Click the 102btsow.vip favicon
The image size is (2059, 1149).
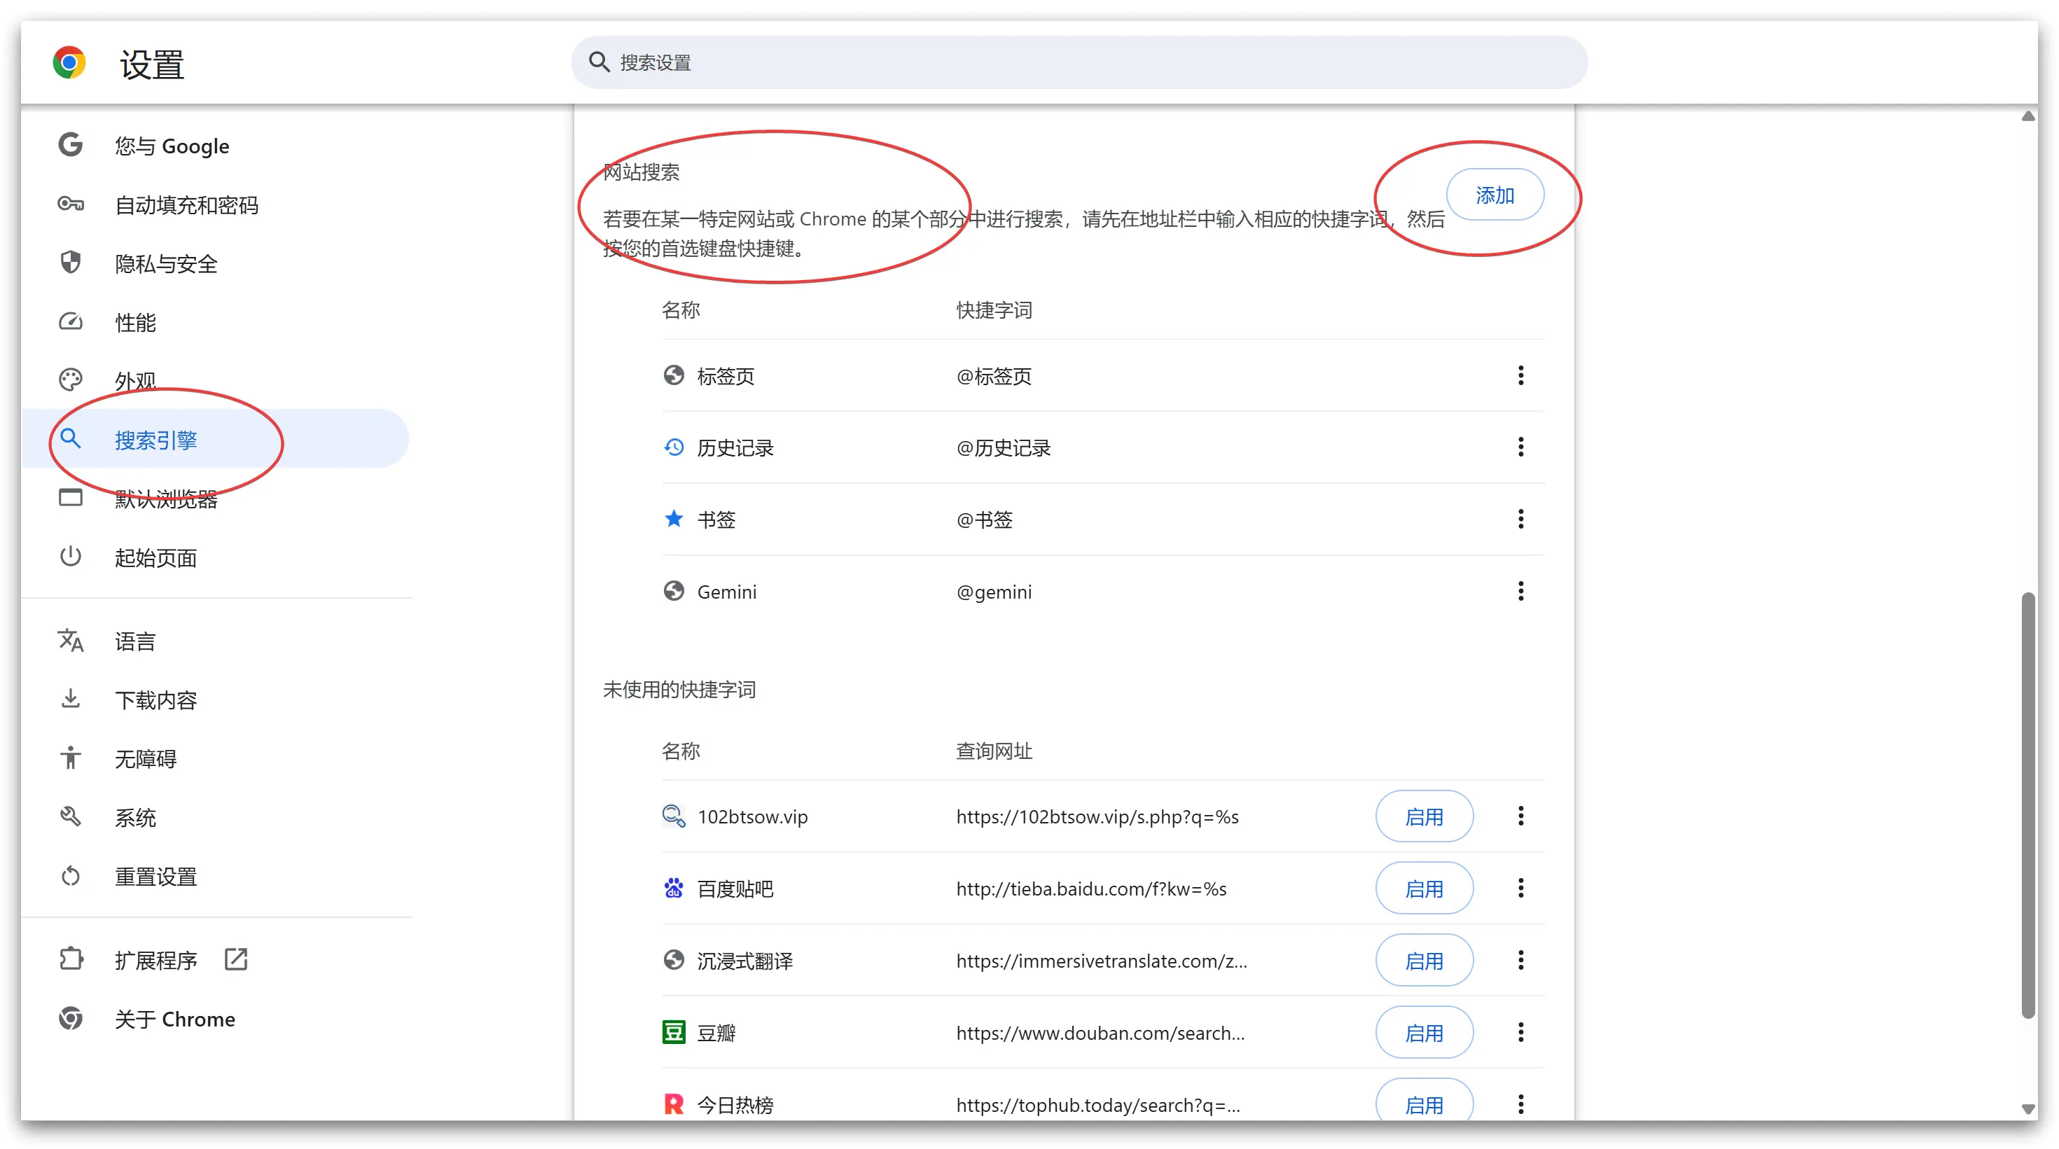pos(674,816)
